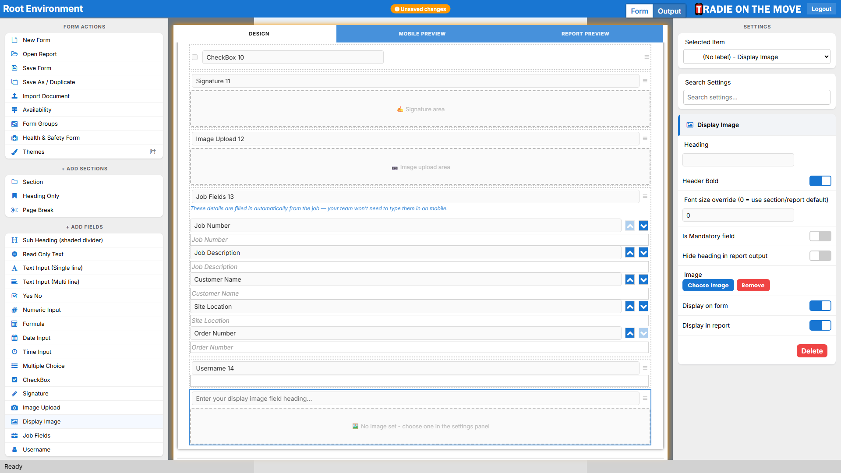The width and height of the screenshot is (841, 473).
Task: Click drag handle on Image Upload 12 row
Action: [x=645, y=138]
